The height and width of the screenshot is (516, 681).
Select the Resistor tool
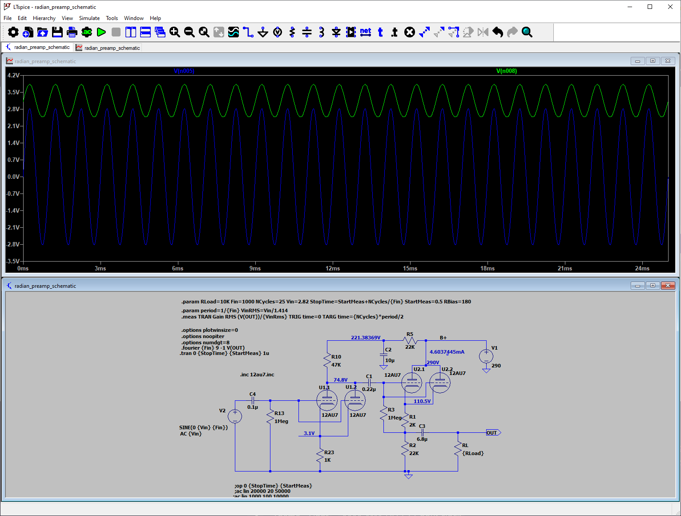(292, 32)
